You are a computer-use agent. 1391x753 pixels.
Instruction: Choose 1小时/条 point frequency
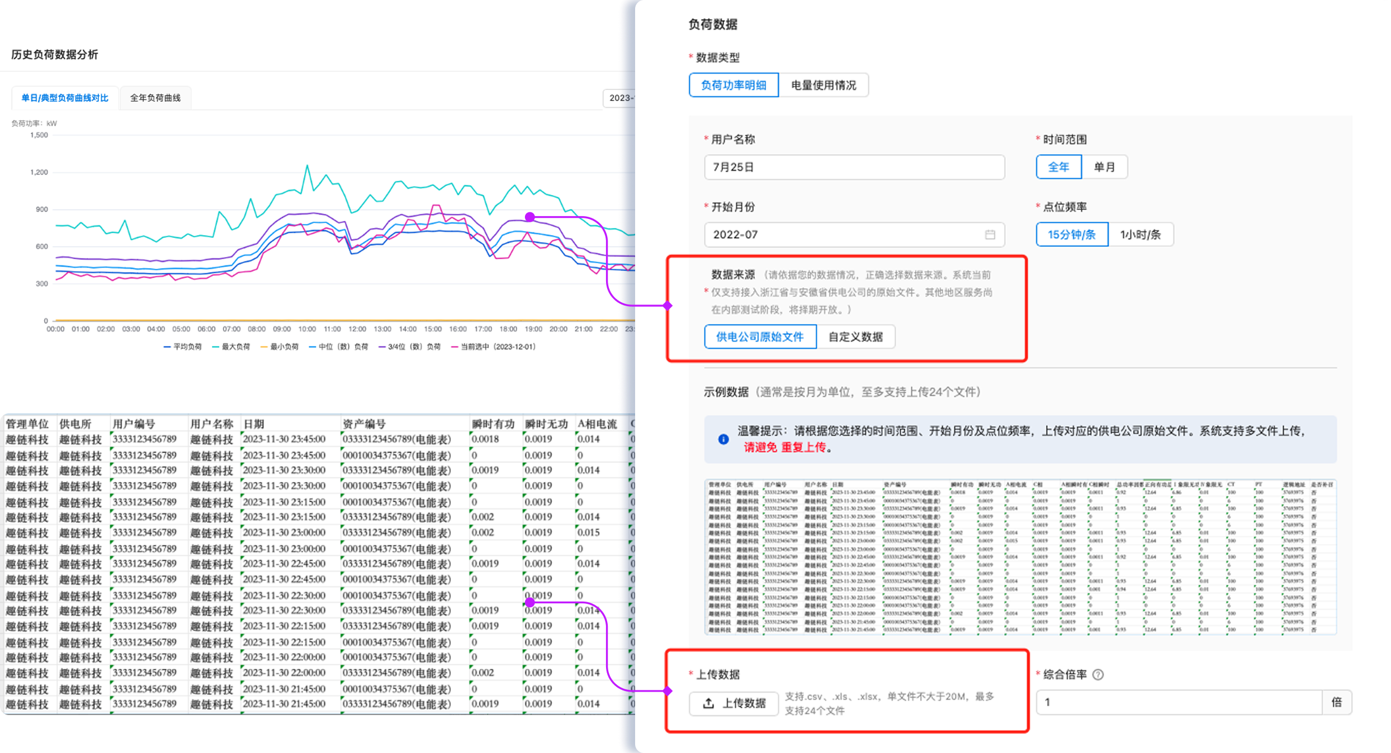1140,235
